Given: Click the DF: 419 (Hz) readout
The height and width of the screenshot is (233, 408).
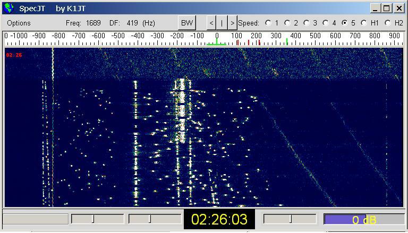Looking at the screenshot, I should pyautogui.click(x=132, y=23).
